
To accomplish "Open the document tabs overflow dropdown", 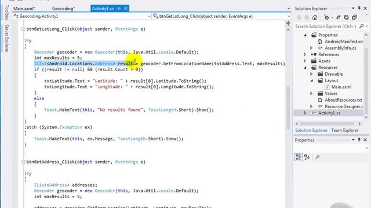I will tap(289, 9).
